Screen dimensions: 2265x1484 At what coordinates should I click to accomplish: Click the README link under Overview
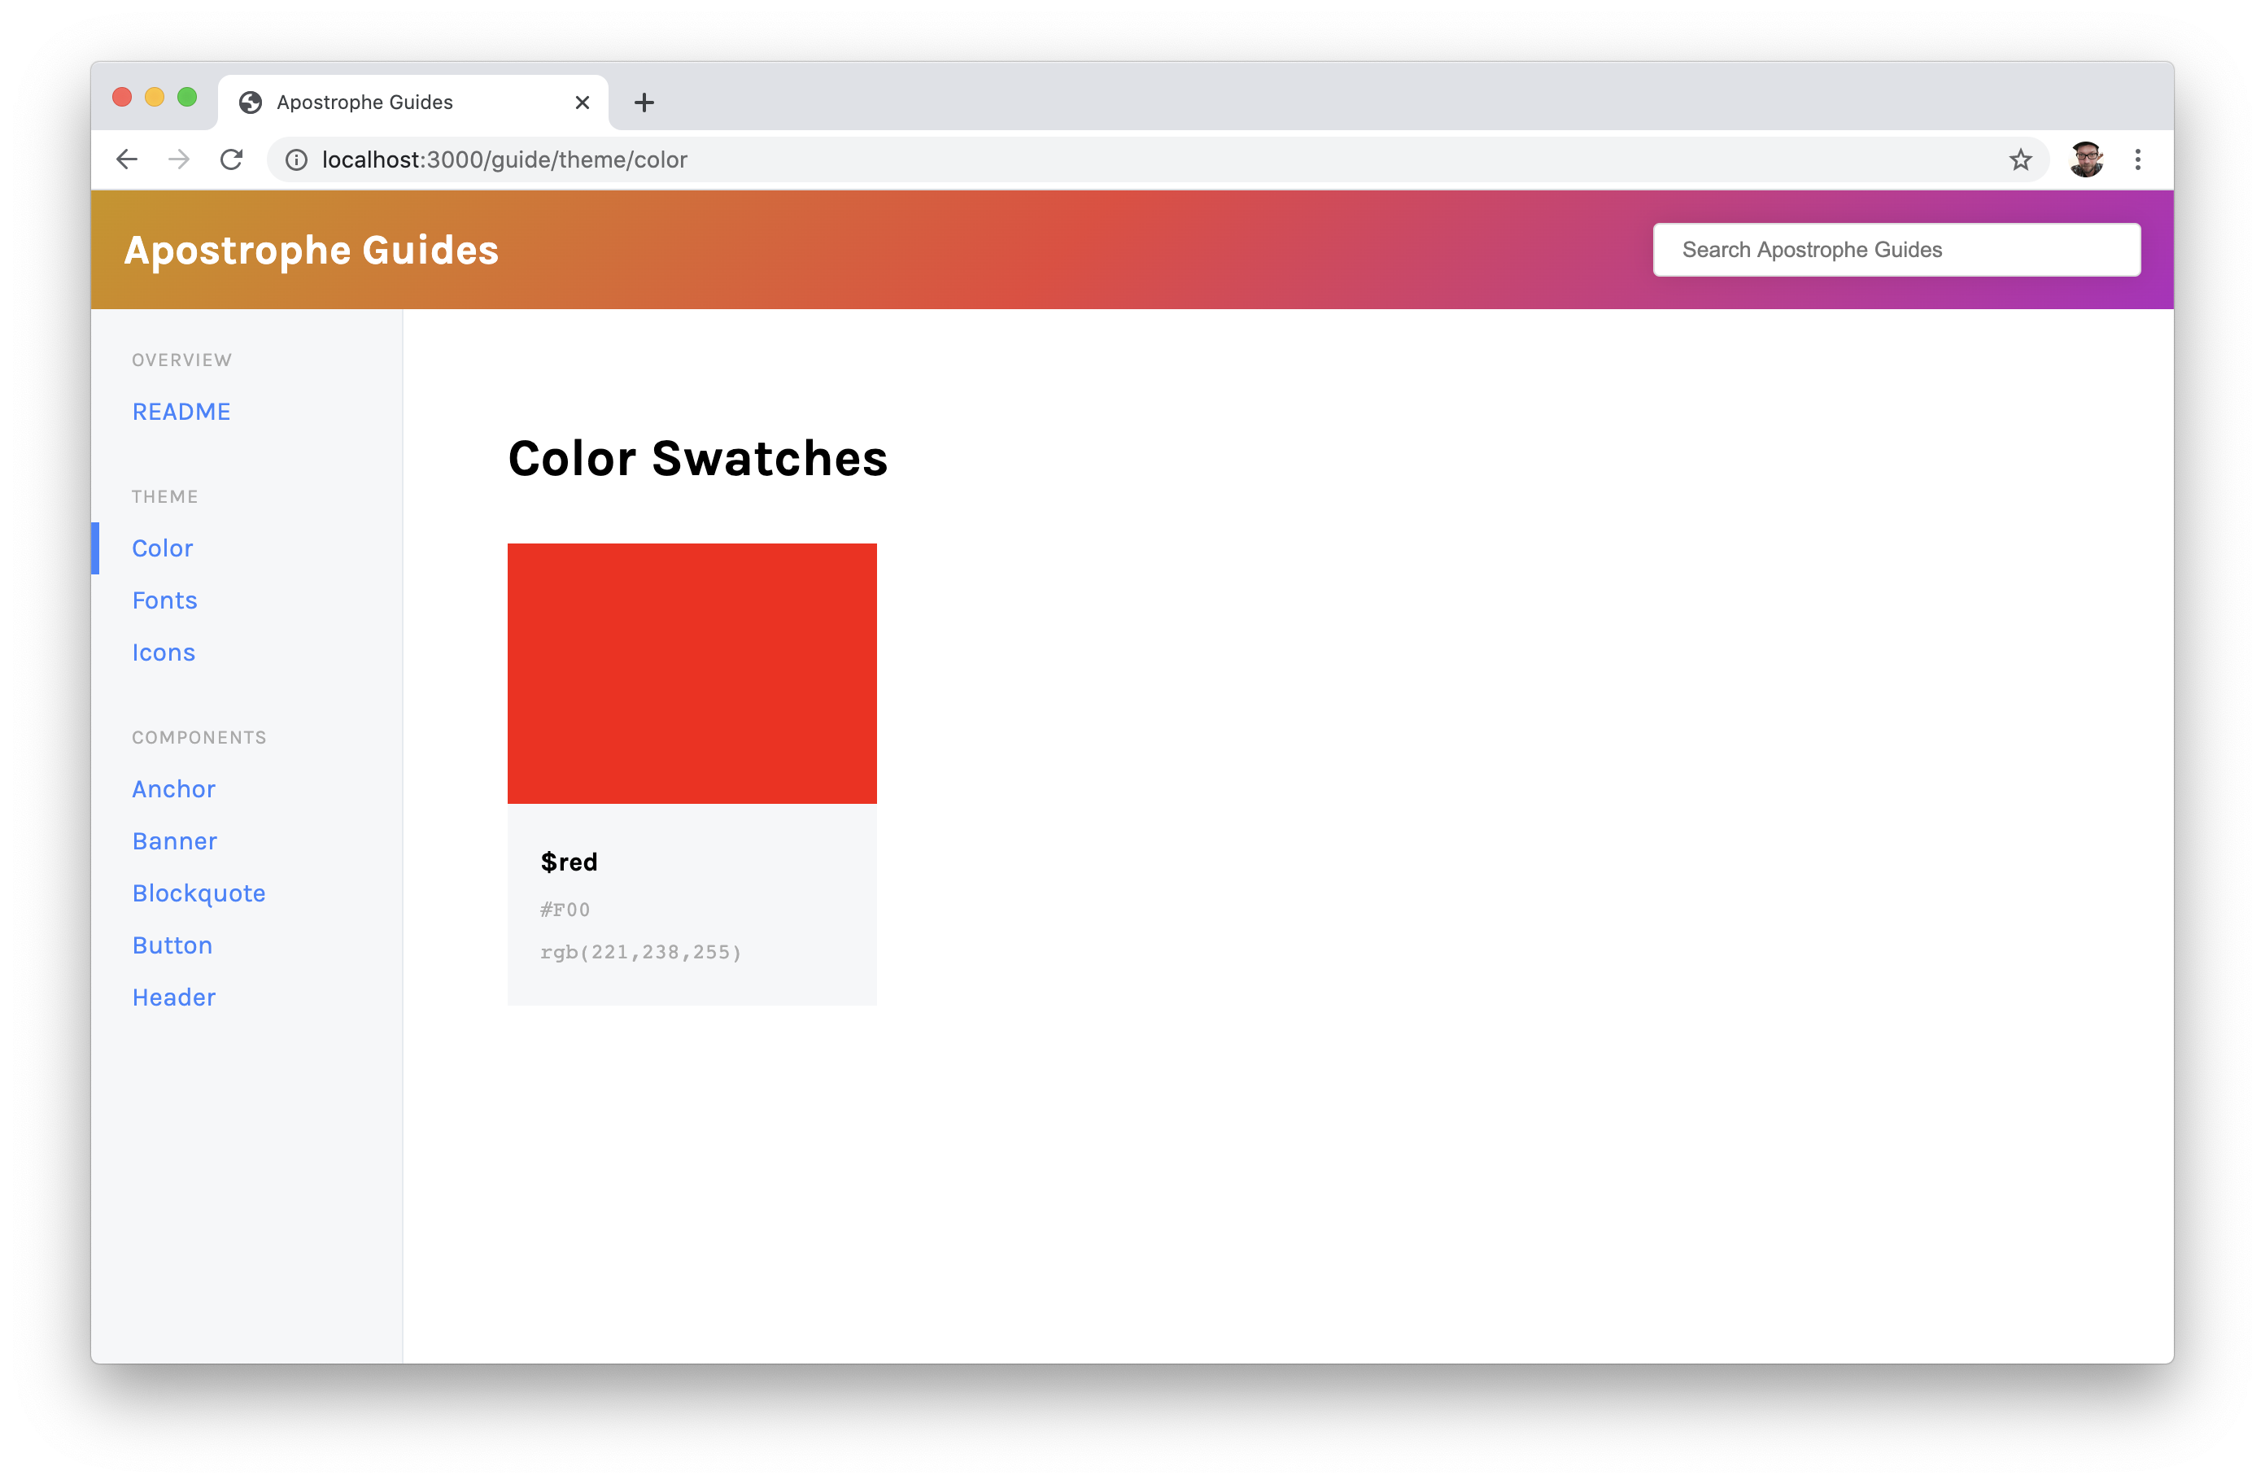click(x=181, y=411)
